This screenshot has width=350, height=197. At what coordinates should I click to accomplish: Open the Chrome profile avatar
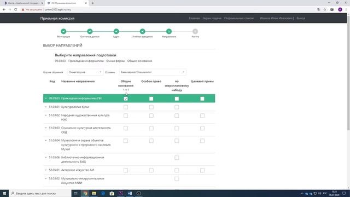340,10
